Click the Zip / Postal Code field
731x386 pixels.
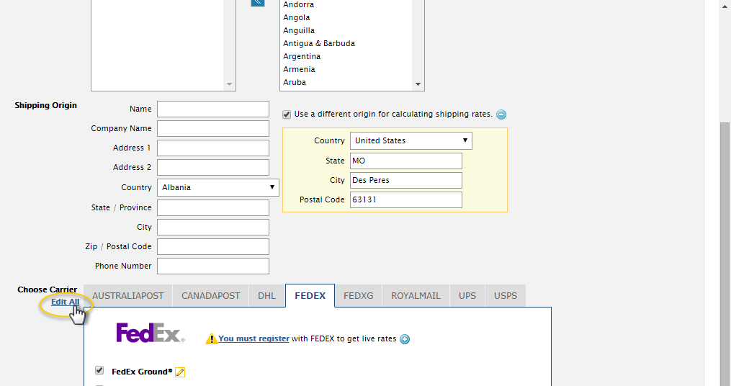(x=213, y=246)
